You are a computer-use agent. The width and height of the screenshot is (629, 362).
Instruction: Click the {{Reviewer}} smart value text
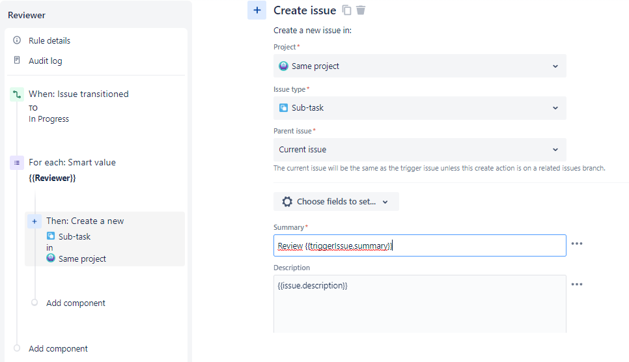(52, 178)
